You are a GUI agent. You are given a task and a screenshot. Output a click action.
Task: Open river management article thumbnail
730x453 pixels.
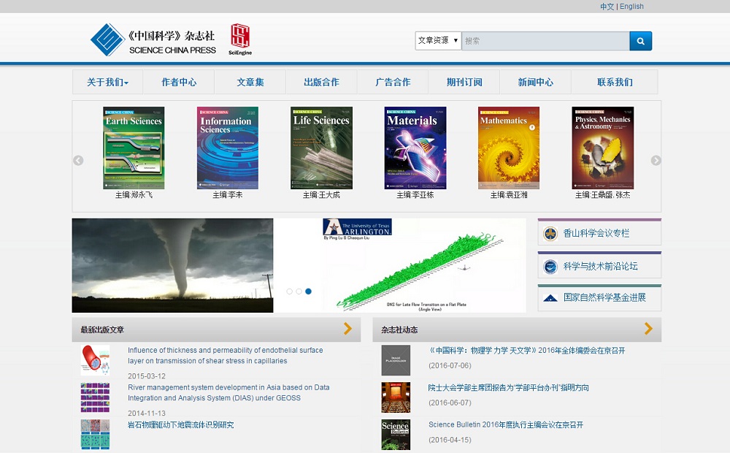point(95,397)
